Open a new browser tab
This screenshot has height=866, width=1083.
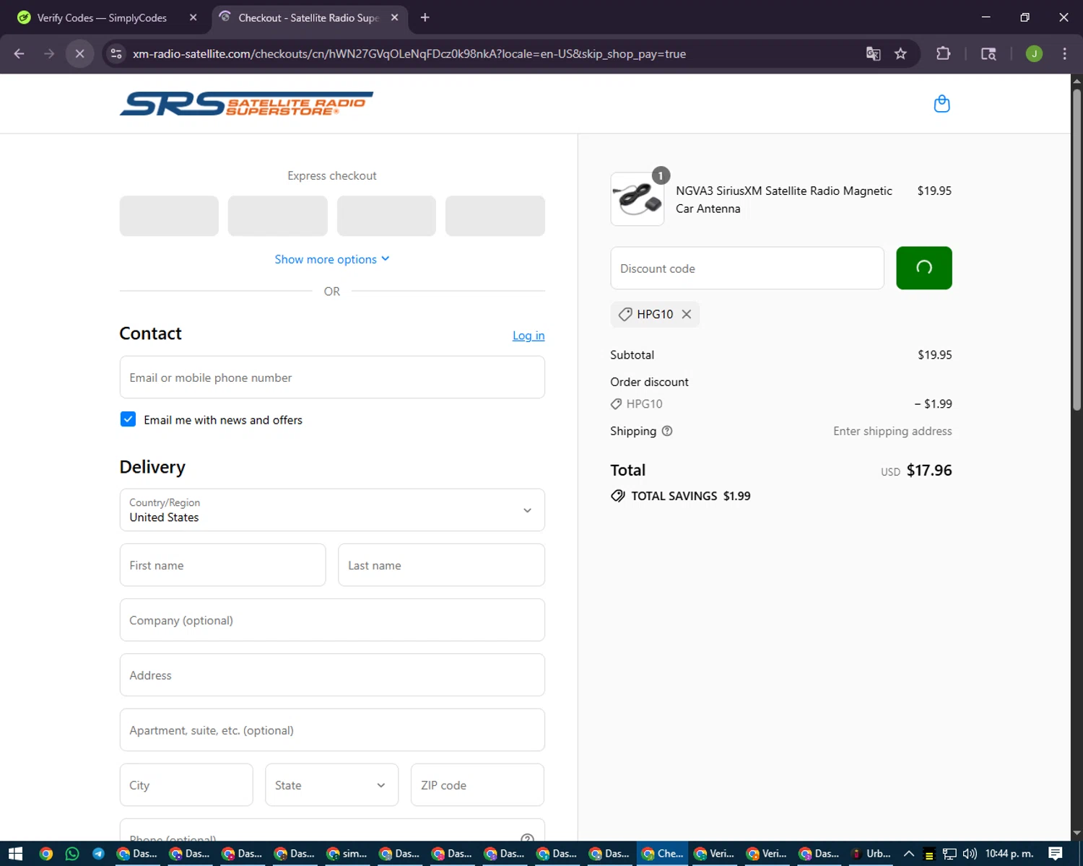425,17
